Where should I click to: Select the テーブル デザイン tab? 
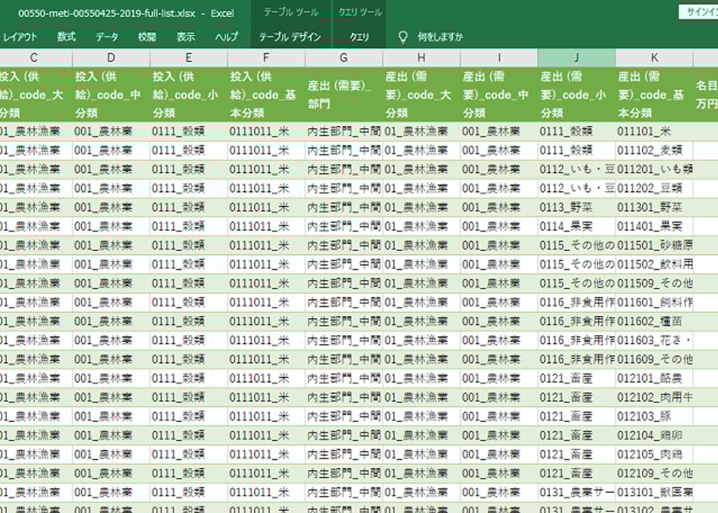[290, 37]
